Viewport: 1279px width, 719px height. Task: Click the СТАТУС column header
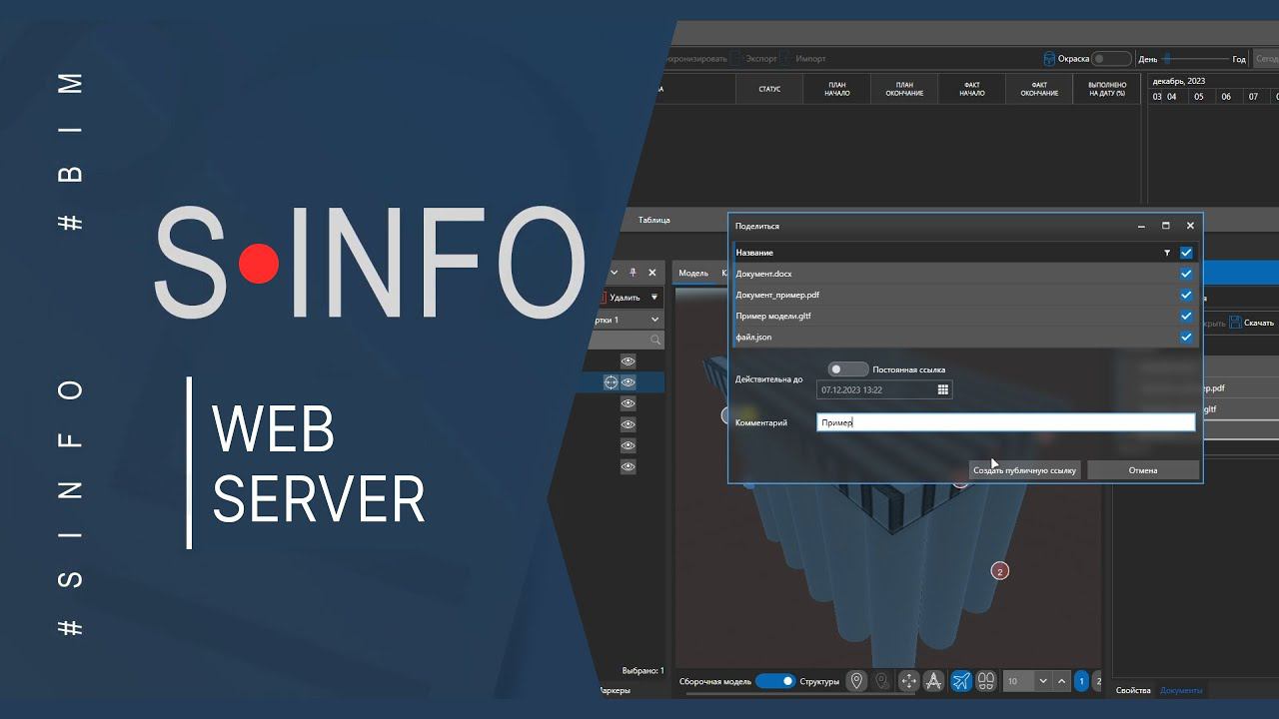(x=769, y=89)
